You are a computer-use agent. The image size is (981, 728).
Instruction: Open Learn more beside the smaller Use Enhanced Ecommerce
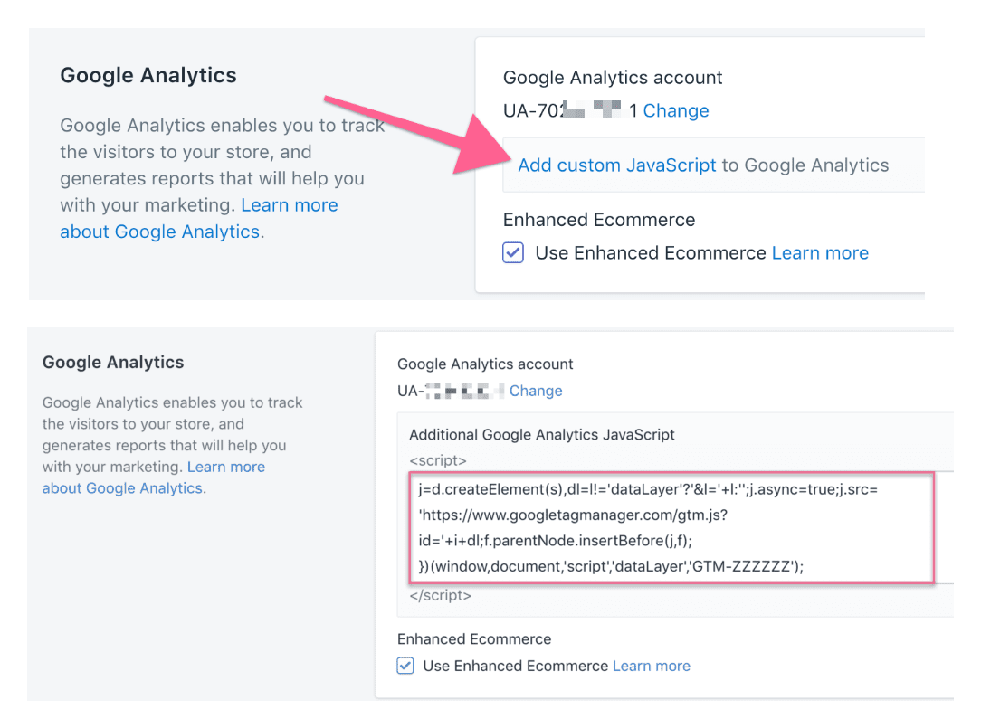click(x=652, y=667)
